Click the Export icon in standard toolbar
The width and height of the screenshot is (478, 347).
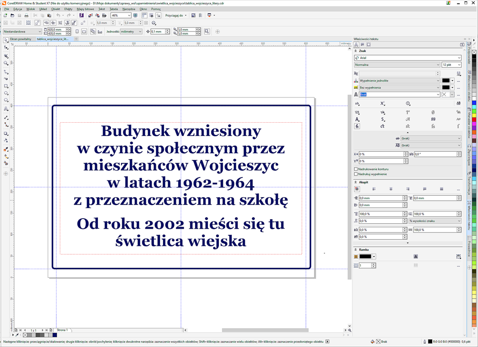(97, 15)
